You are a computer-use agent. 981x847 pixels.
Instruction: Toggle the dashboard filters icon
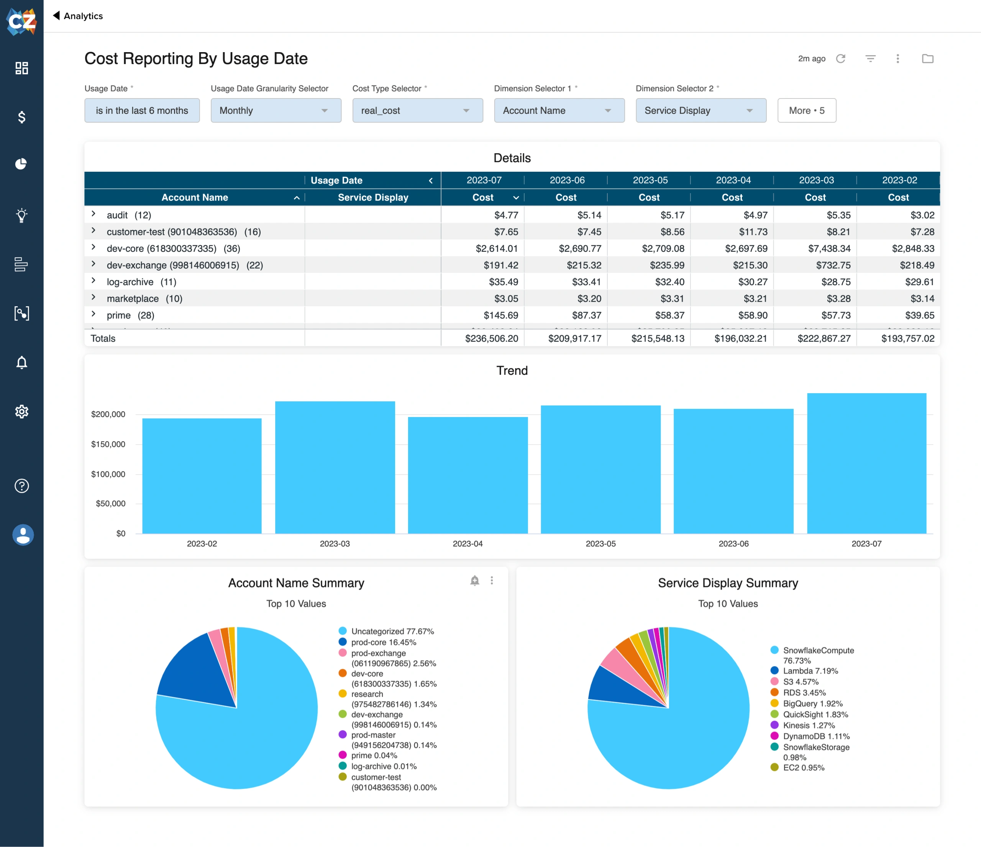point(870,58)
